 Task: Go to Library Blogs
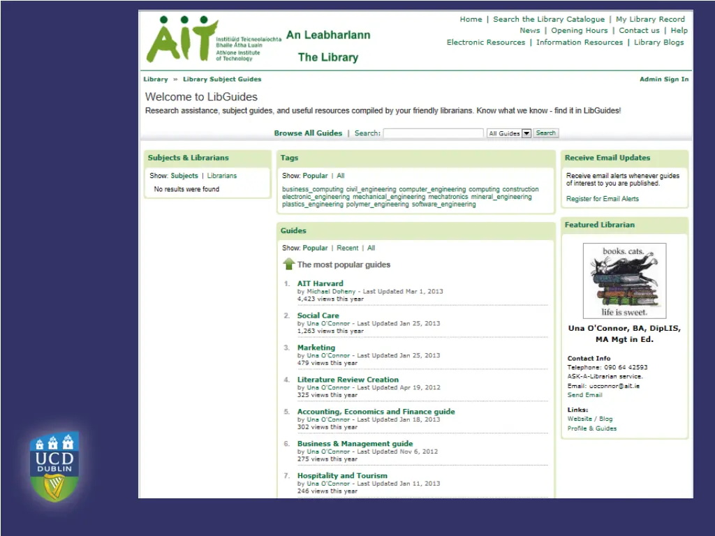tap(659, 43)
